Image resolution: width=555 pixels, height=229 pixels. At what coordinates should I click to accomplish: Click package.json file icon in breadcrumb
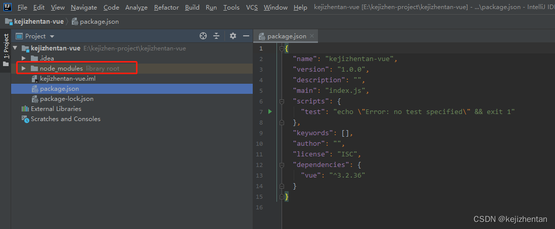pyautogui.click(x=75, y=22)
